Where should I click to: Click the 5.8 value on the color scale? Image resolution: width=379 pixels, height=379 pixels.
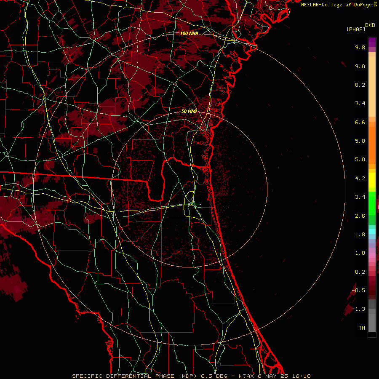click(x=360, y=141)
